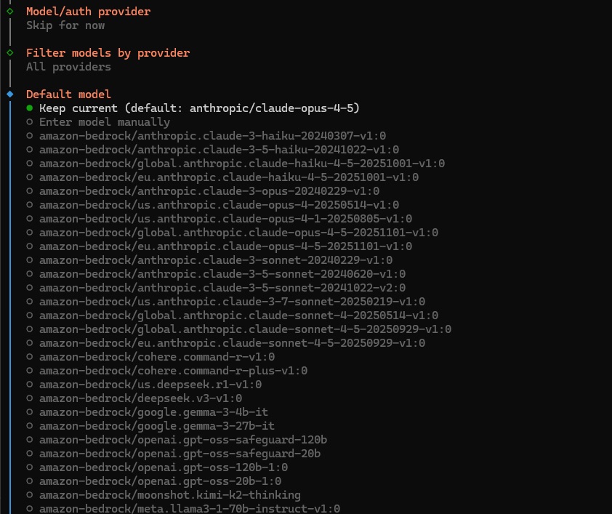Choose eu claude-haiku-4-5-20251001 model

229,177
